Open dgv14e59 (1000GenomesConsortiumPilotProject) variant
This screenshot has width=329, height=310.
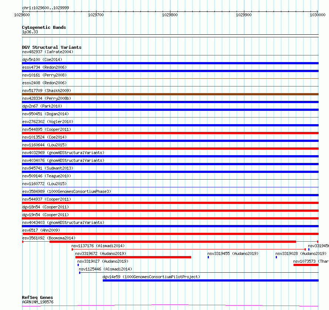pyautogui.click(x=151, y=277)
